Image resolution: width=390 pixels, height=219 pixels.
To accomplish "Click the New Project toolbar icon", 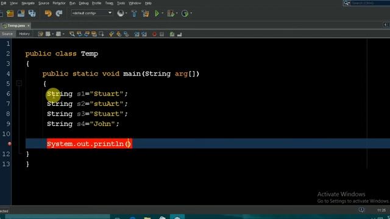I will pyautogui.click(x=10, y=13).
